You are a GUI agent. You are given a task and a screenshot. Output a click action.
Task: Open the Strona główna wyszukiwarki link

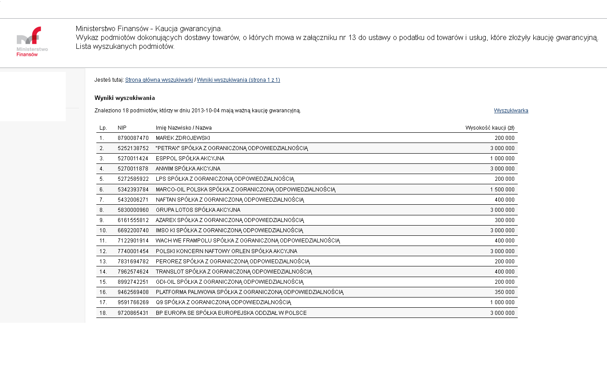point(159,80)
